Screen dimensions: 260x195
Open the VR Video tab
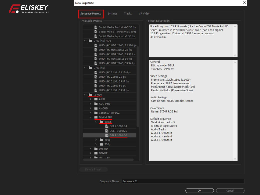[144, 14]
